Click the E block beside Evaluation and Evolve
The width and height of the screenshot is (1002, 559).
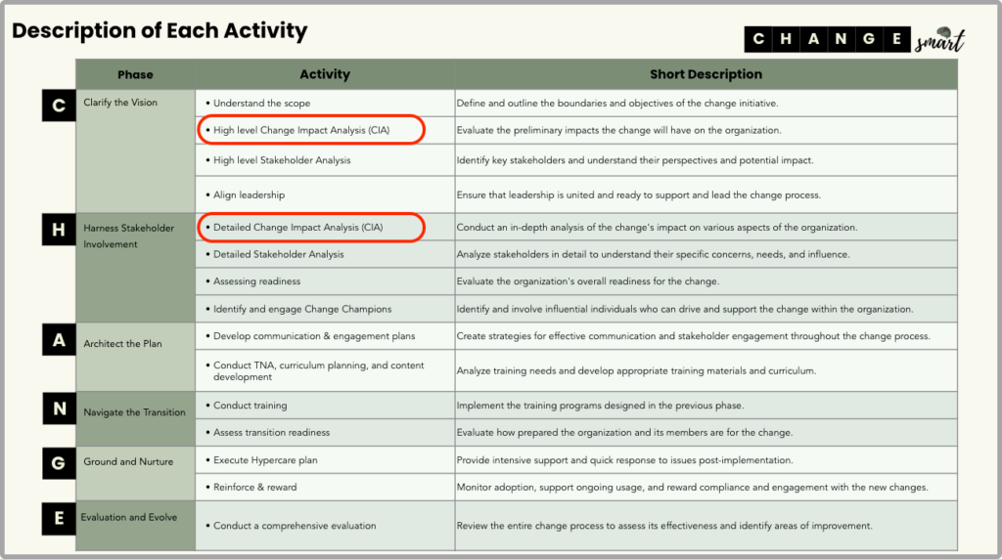coord(59,518)
